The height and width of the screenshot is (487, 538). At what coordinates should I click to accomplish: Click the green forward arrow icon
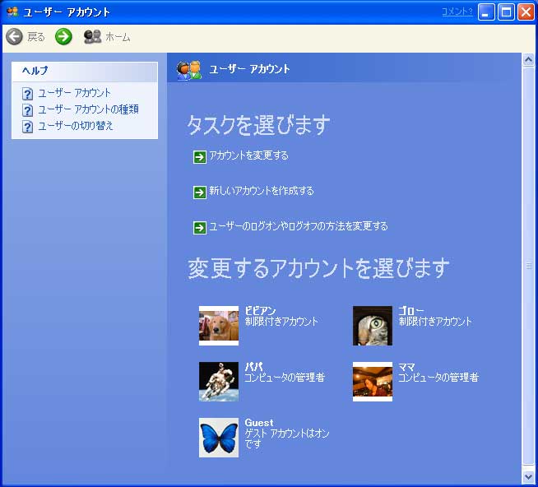point(63,36)
